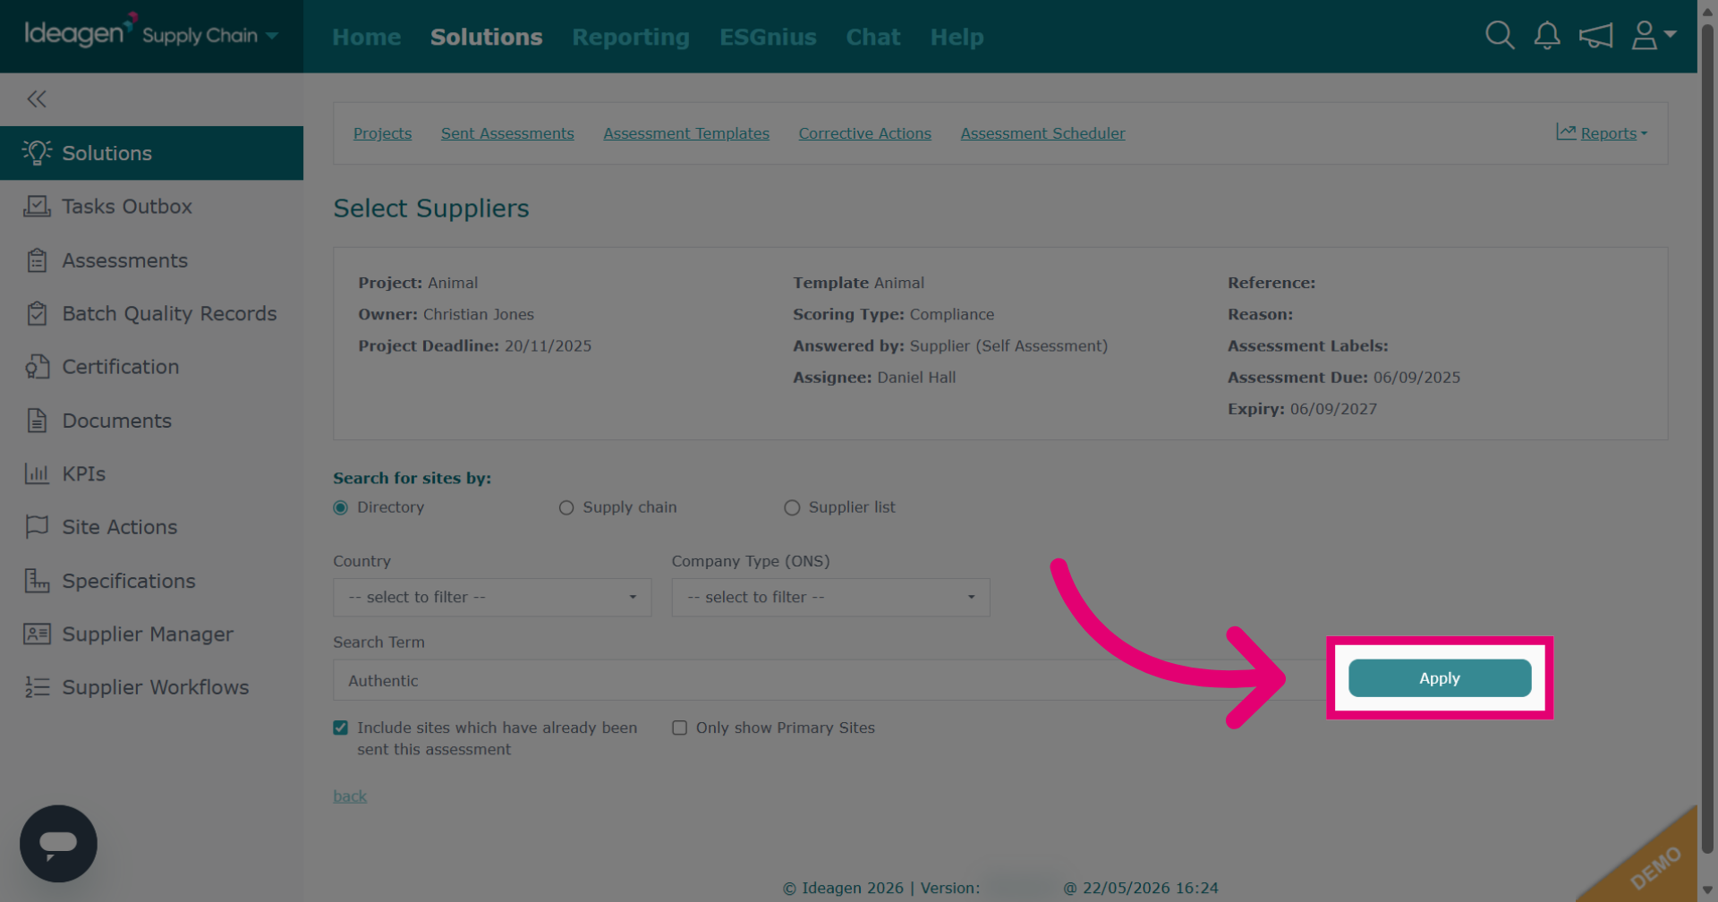The height and width of the screenshot is (902, 1718).
Task: Go to the Home menu
Action: [367, 37]
